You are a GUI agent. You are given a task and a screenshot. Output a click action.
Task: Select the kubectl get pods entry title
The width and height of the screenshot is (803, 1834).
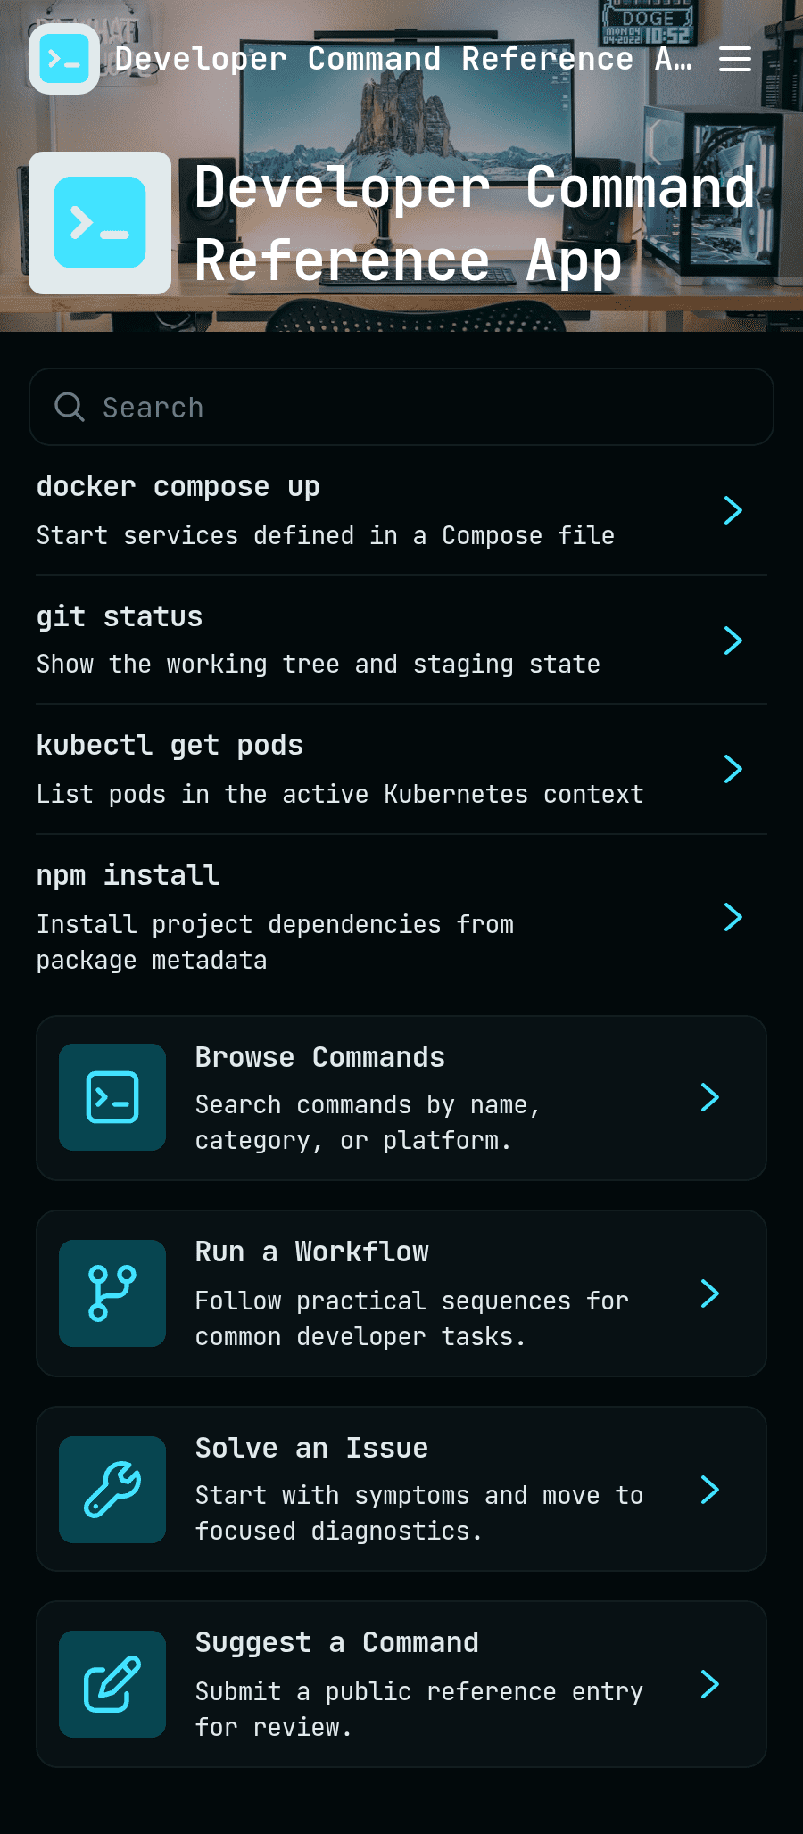[170, 745]
